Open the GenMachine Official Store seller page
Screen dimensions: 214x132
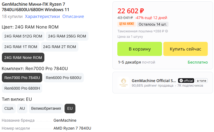pos(154,81)
